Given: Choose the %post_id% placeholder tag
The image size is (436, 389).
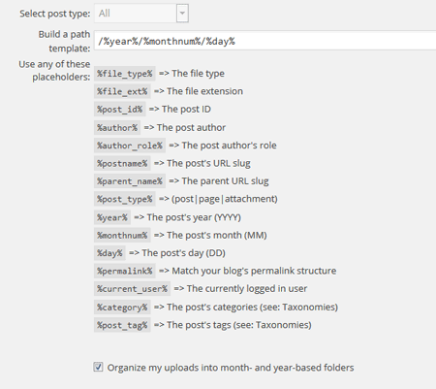Looking at the screenshot, I should [x=120, y=110].
